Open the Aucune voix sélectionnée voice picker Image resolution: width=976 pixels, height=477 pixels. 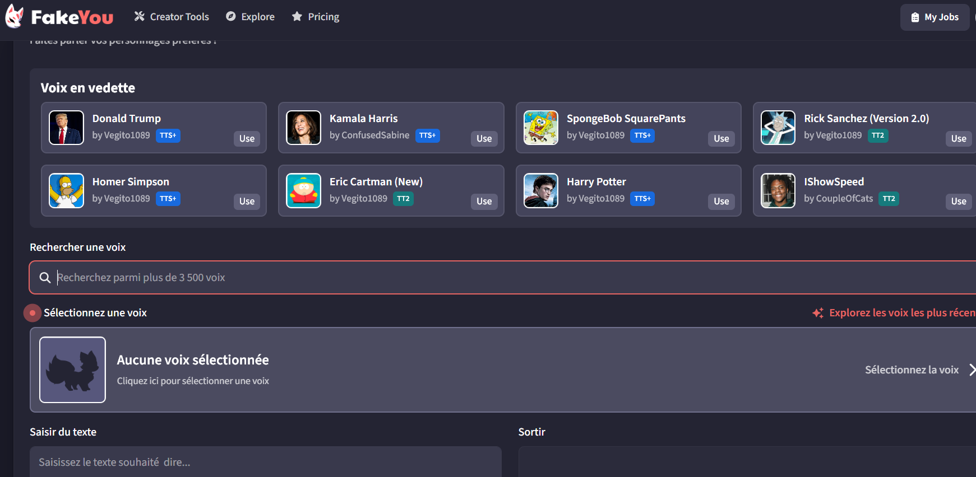point(503,370)
